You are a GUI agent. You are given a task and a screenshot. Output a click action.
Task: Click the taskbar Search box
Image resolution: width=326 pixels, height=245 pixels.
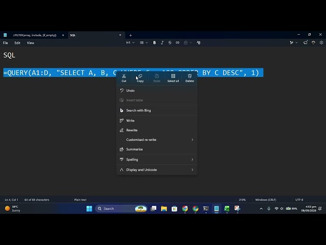tap(121, 209)
